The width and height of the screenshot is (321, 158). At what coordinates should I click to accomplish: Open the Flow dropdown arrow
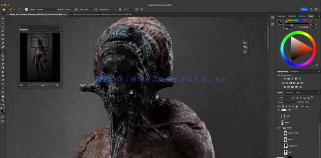click(x=91, y=10)
